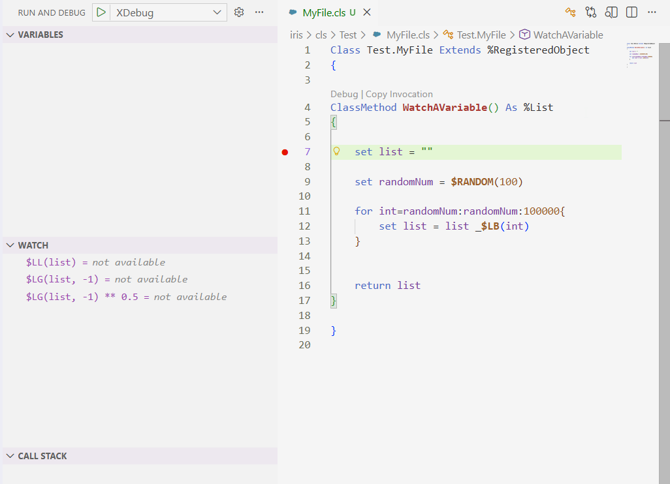Select the MyFile.cls editor tab
The height and width of the screenshot is (484, 670).
point(325,12)
